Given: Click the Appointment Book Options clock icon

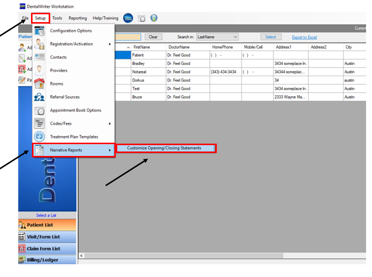Looking at the screenshot, I should (x=39, y=111).
